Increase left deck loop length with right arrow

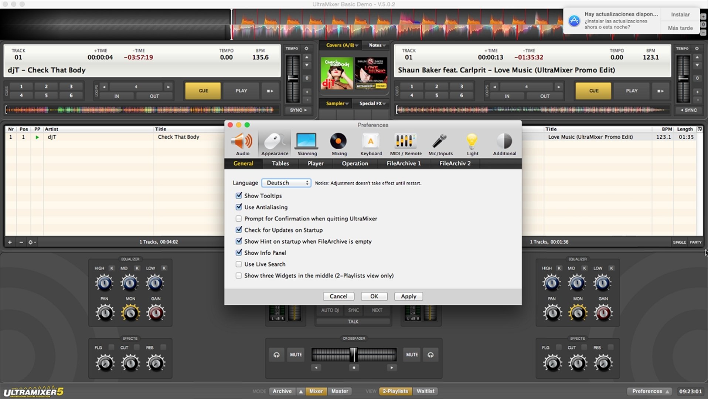pyautogui.click(x=168, y=87)
